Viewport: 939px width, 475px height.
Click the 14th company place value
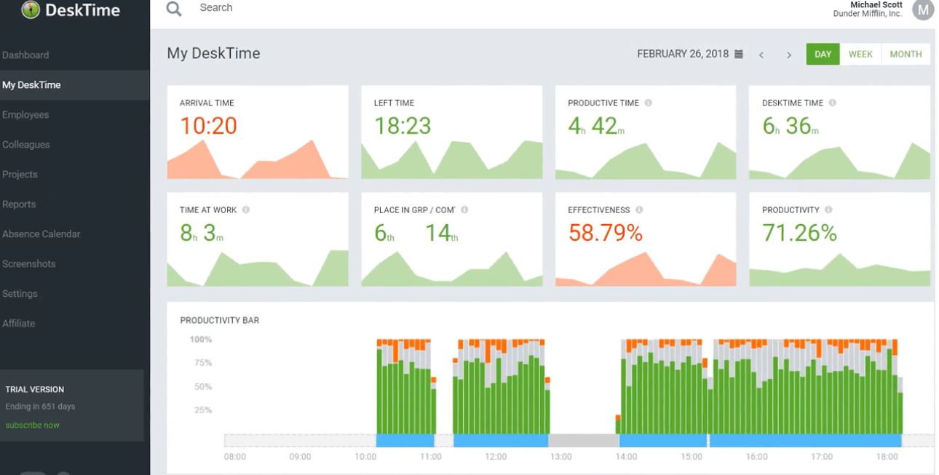tap(443, 233)
